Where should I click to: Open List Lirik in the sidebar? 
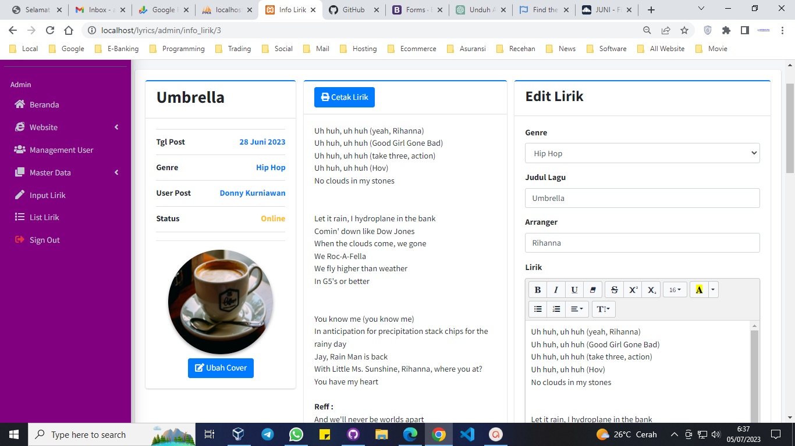coord(44,217)
